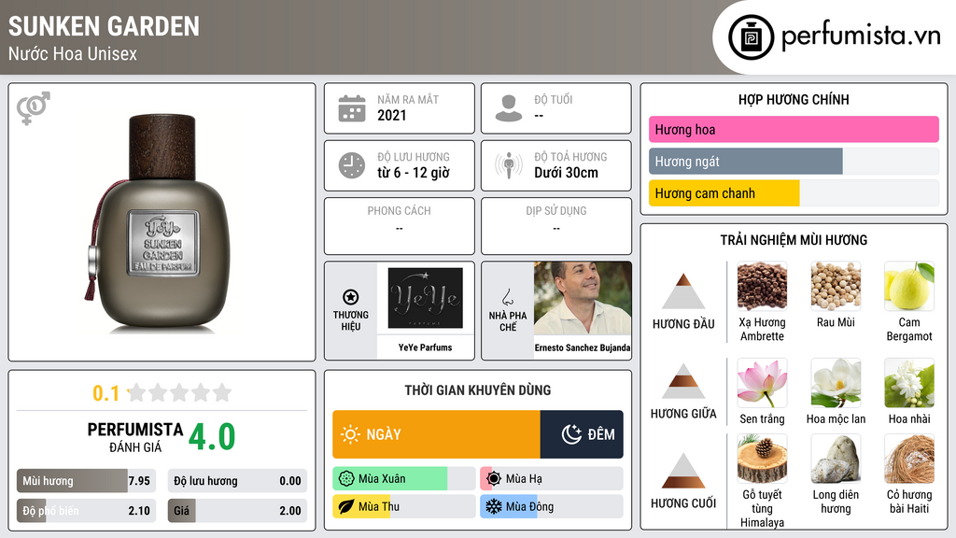The width and height of the screenshot is (956, 538).
Task: Click the flower icon for Mùa Xuân
Action: [346, 479]
